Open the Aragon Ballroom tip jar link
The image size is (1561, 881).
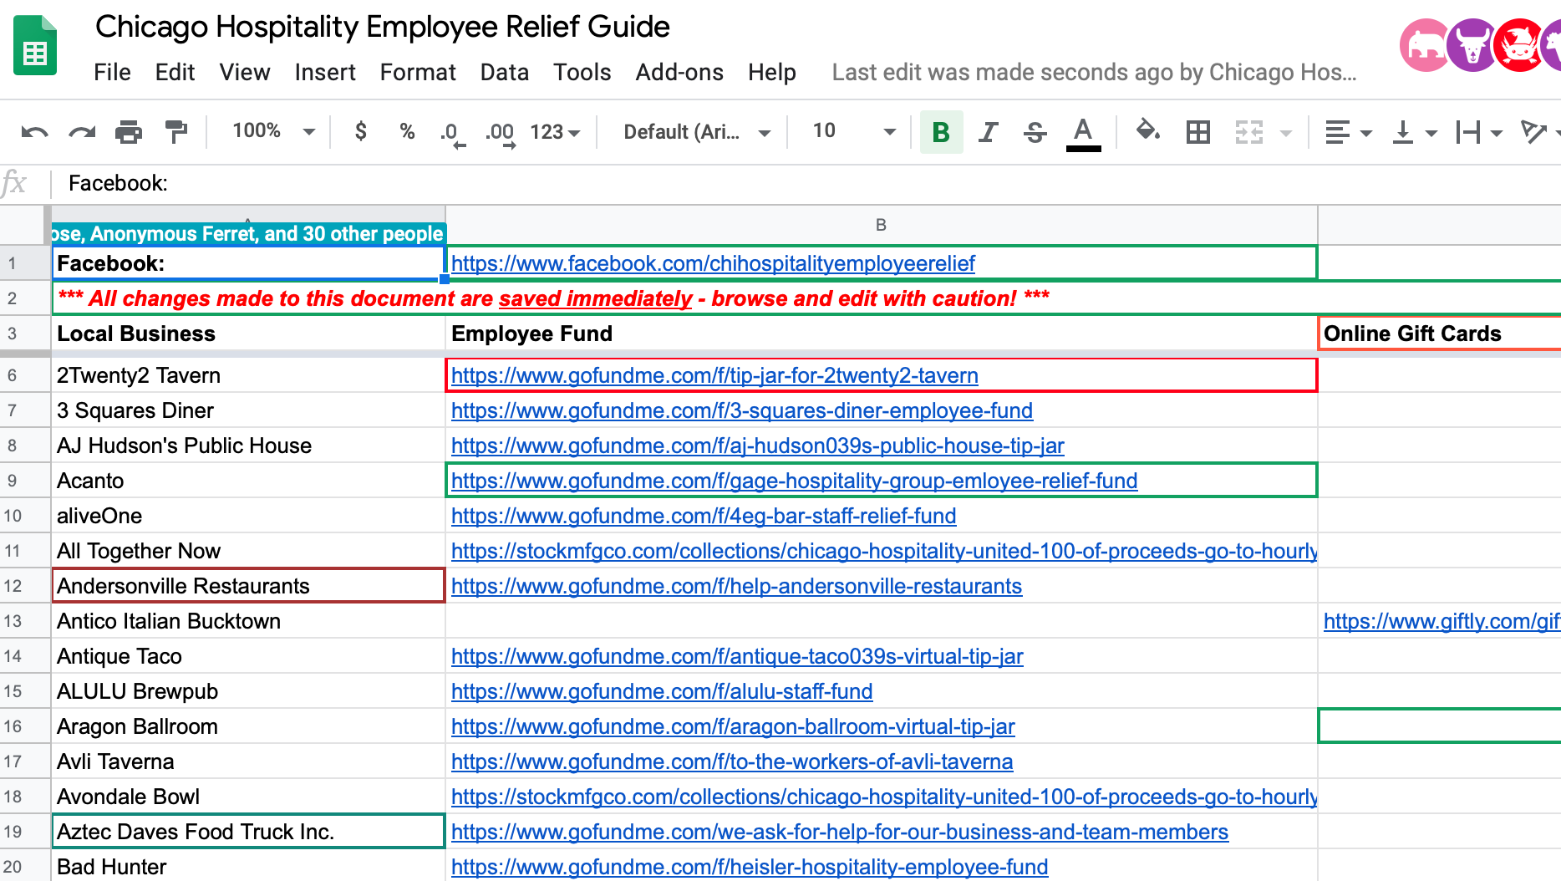pos(733,727)
